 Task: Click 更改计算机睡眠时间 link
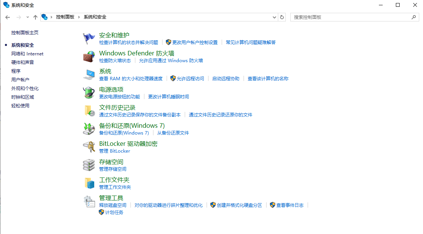169,96
